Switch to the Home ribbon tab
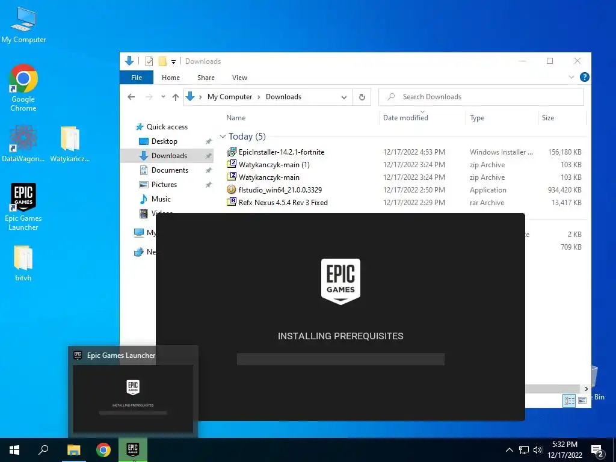The height and width of the screenshot is (462, 616). [x=170, y=78]
